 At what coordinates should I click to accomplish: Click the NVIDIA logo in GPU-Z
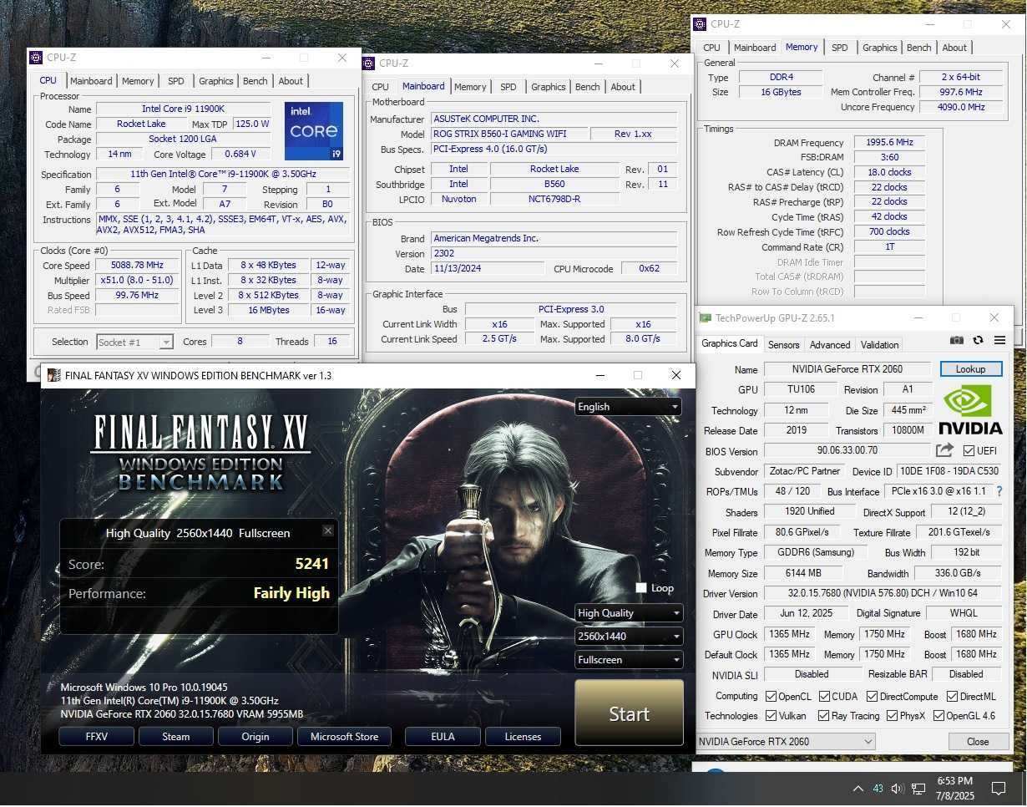970,409
